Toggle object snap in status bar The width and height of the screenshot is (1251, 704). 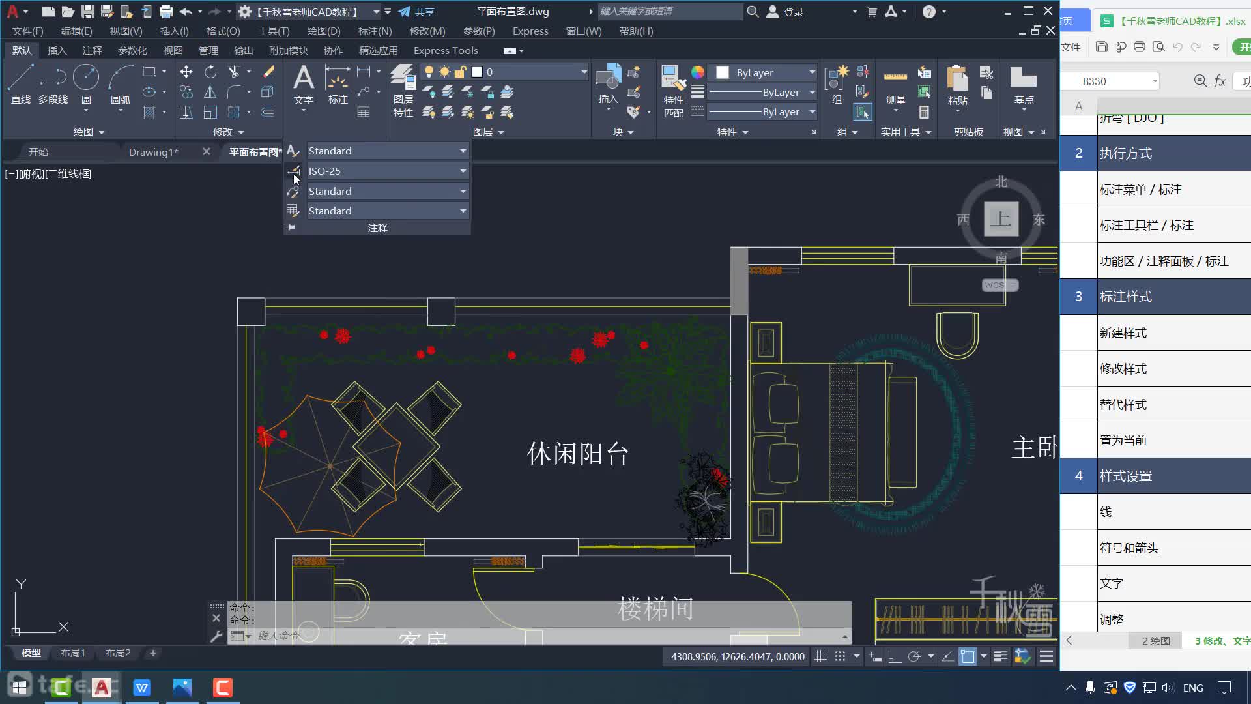[x=968, y=656]
